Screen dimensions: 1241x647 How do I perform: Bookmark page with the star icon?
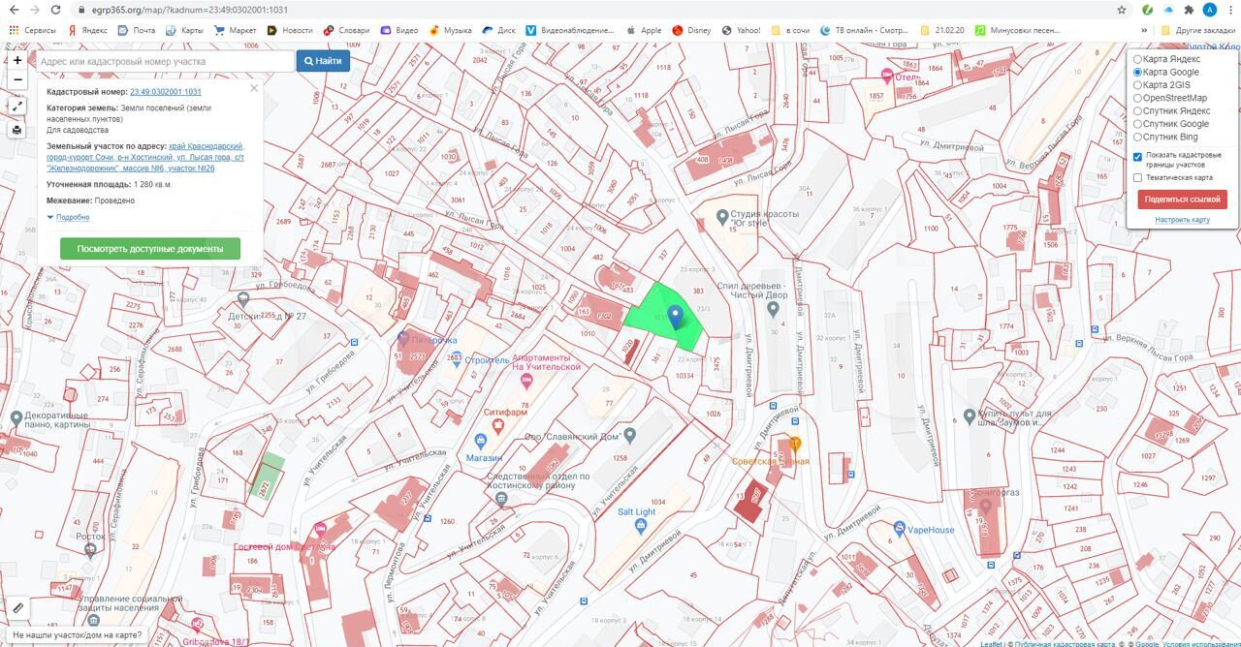(x=1122, y=10)
